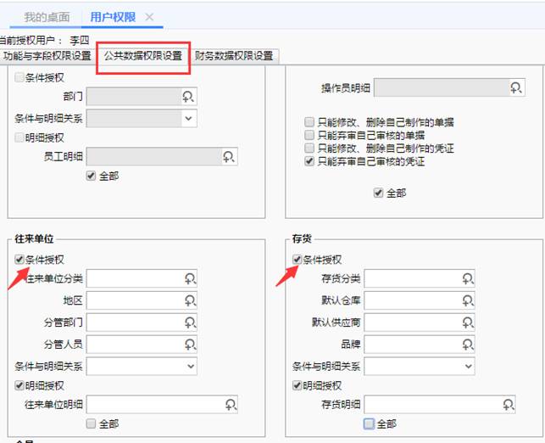Open lookup for 默认仓库 field
The width and height of the screenshot is (545, 443).
tap(466, 300)
